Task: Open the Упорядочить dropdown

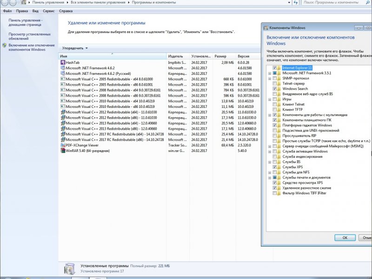Action: [75, 48]
